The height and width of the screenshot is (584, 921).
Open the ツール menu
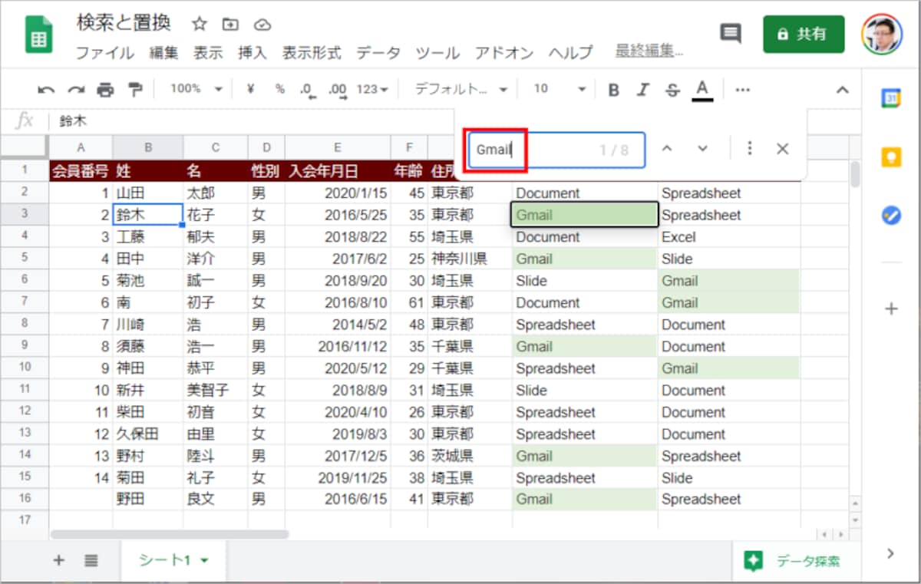pos(437,53)
